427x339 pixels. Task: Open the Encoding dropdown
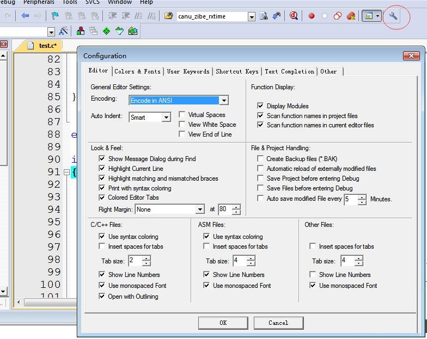pos(223,100)
